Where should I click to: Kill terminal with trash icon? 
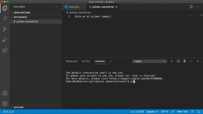tap(185, 61)
